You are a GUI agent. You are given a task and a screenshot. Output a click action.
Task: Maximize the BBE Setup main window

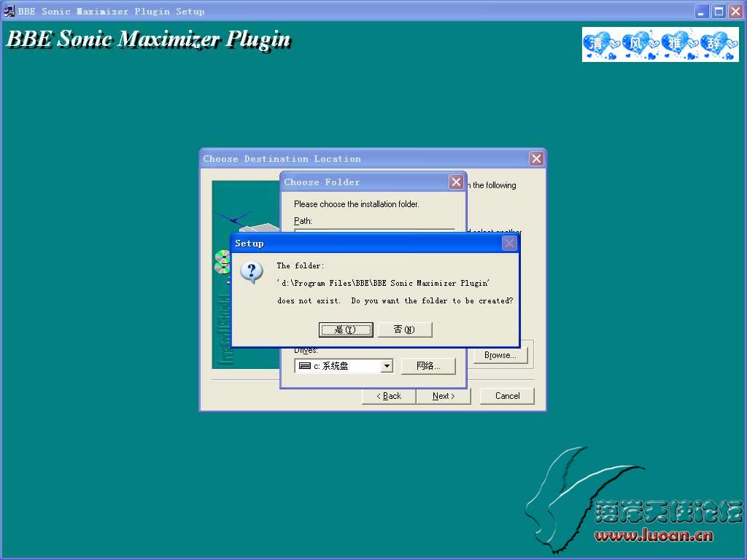coord(719,12)
